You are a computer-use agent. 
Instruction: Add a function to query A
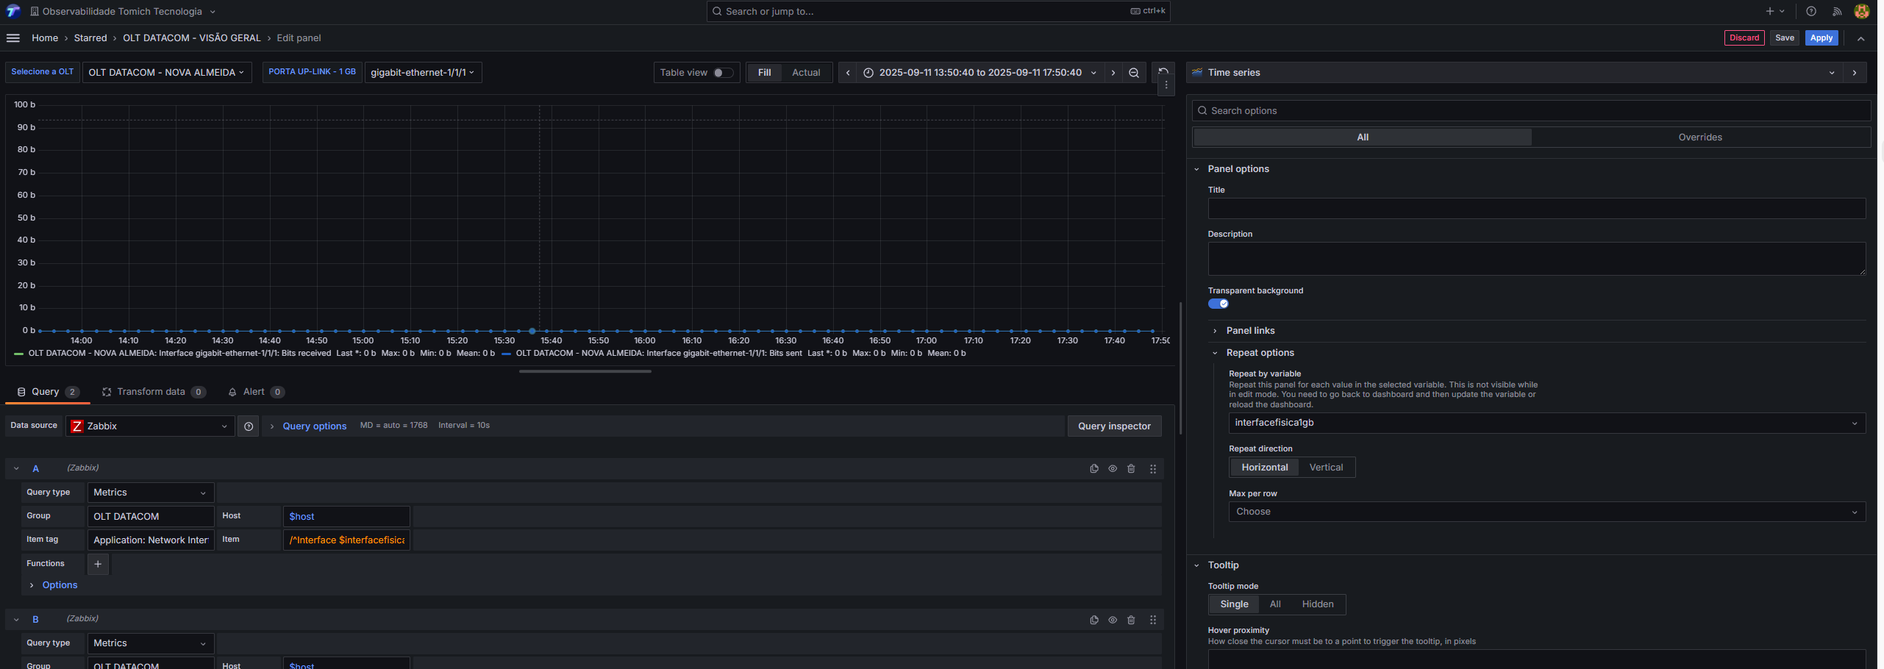point(98,564)
